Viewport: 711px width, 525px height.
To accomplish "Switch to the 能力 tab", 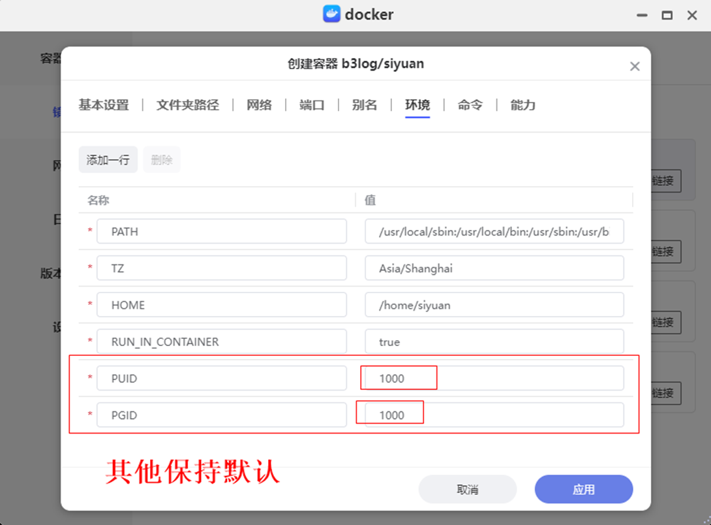I will tap(523, 105).
